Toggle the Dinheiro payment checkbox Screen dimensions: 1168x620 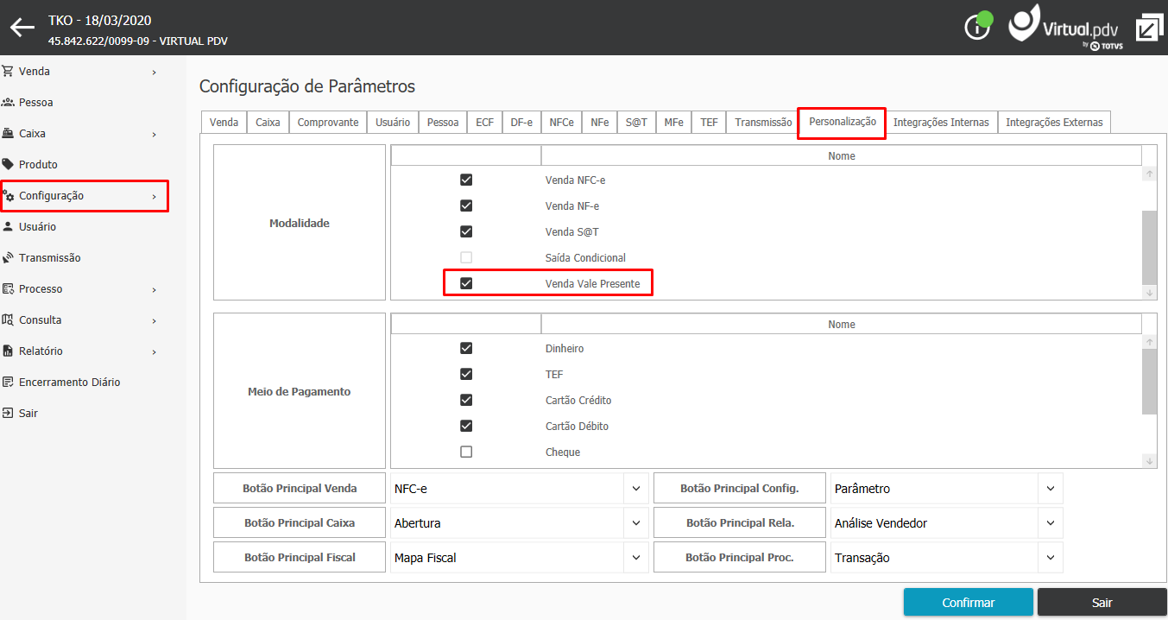pos(466,349)
